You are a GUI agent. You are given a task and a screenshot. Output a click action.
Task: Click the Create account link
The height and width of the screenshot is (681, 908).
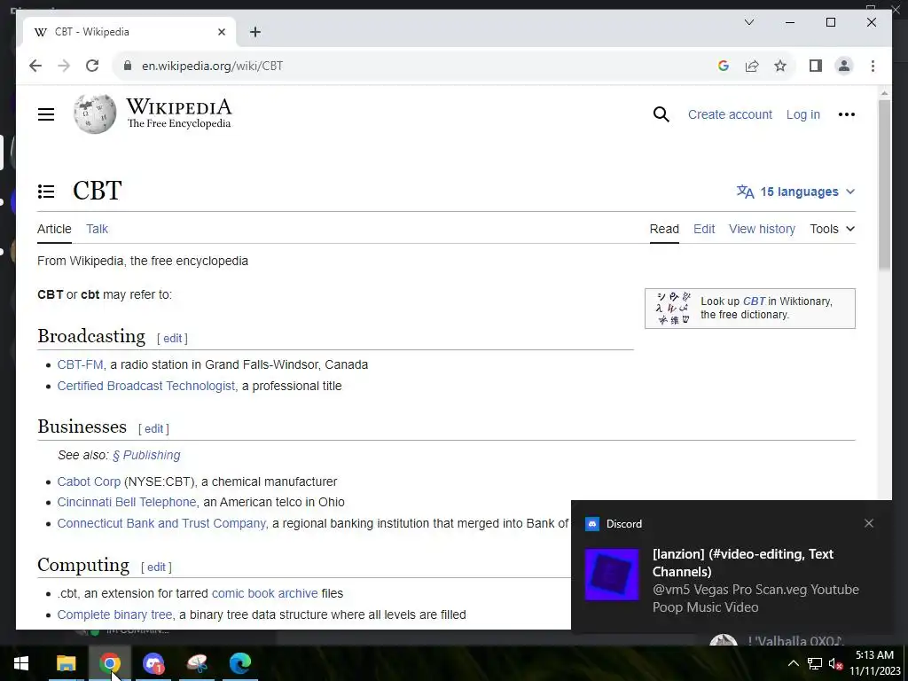tap(730, 114)
